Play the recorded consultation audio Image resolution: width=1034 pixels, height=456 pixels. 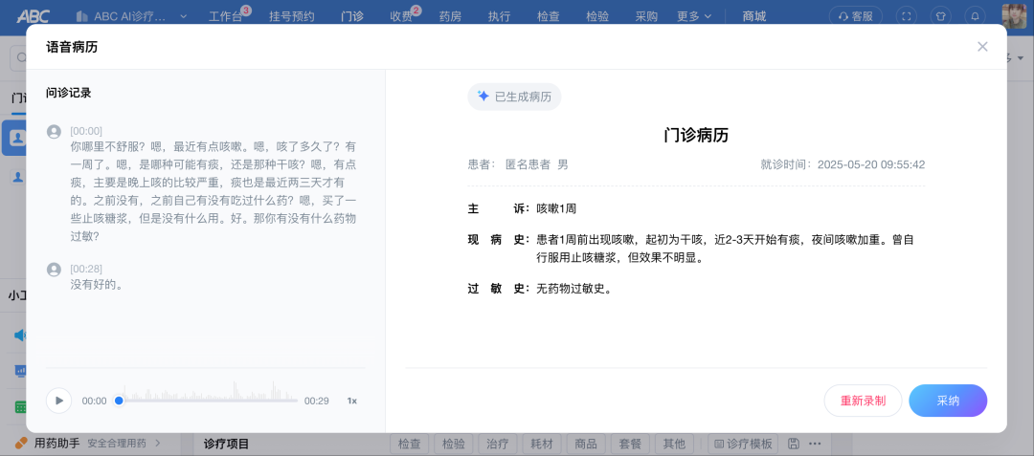coord(58,400)
